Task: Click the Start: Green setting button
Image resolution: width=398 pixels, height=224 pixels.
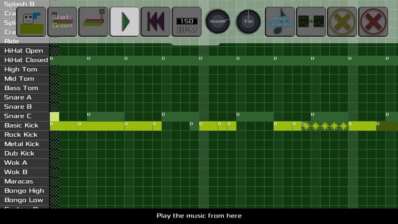Action: pyautogui.click(x=62, y=22)
